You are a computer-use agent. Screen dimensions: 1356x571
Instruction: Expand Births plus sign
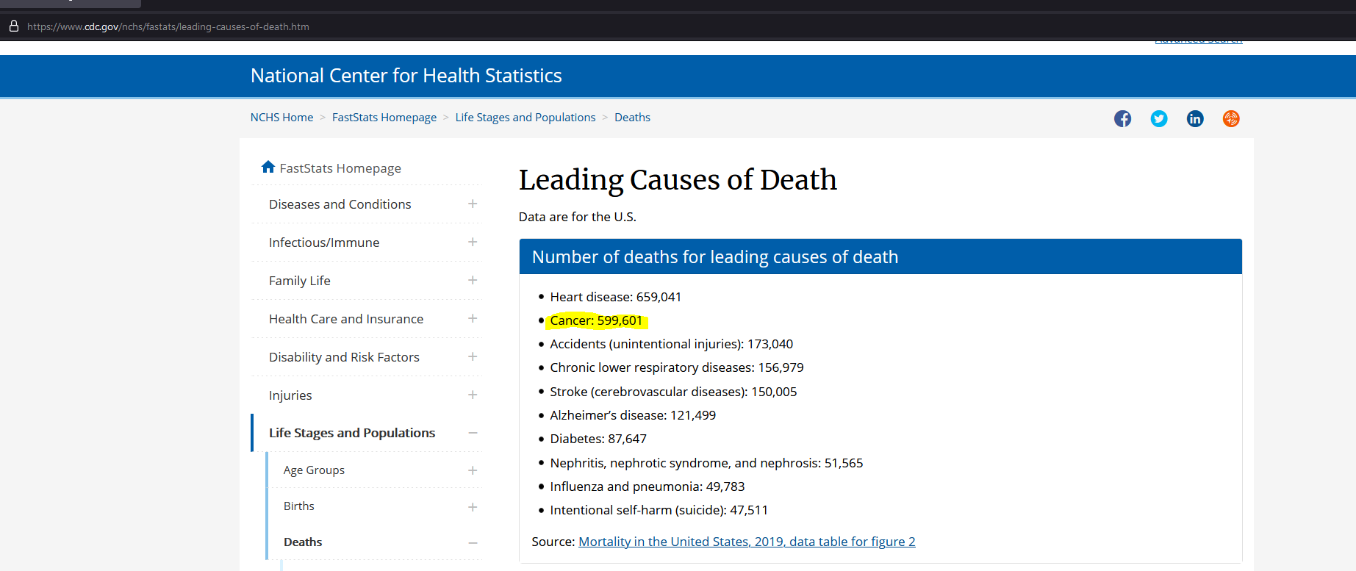pos(473,507)
